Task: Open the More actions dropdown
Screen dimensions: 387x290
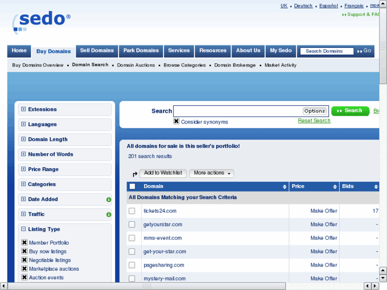Action: [x=211, y=173]
